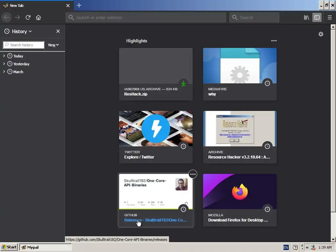Image resolution: width=336 pixels, height=252 pixels.
Task: Open the Windows Start menu
Action: point(9,247)
